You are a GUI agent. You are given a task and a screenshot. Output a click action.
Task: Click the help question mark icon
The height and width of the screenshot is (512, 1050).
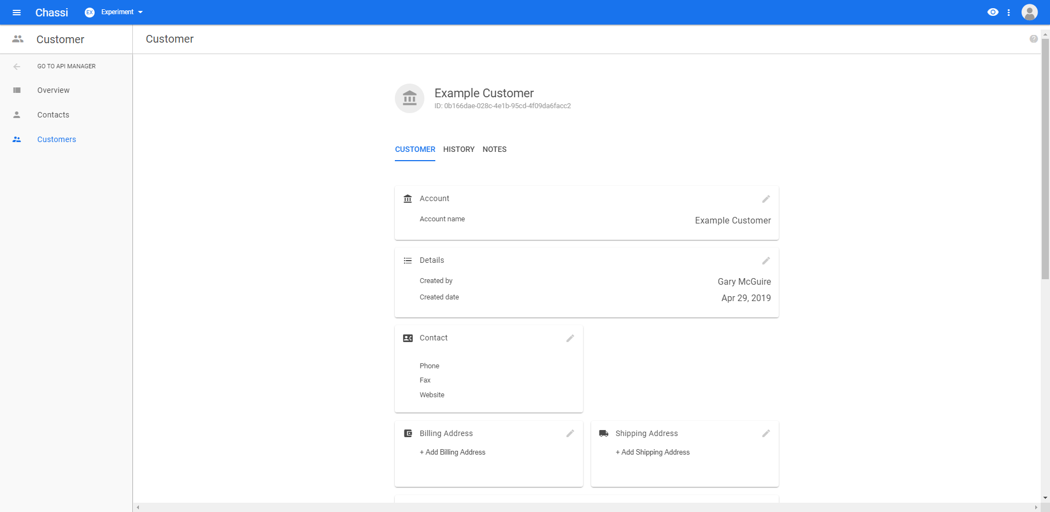coord(1034,39)
